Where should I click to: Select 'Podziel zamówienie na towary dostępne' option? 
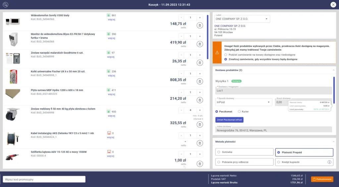click(226, 55)
